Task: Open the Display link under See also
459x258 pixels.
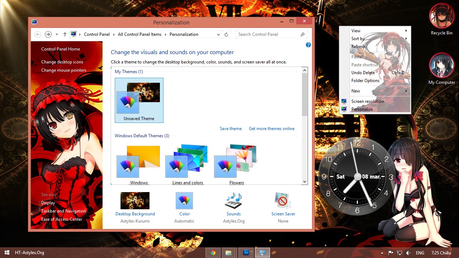Action: pyautogui.click(x=48, y=203)
